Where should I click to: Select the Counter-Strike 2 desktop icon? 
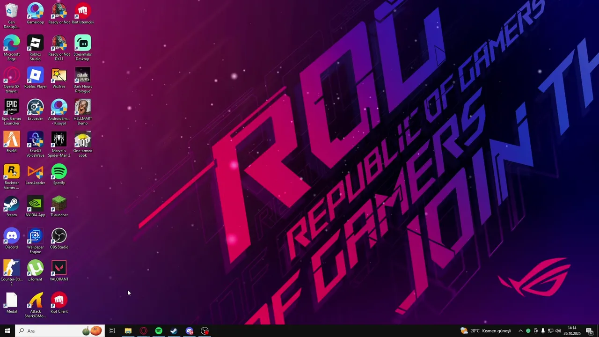coord(12,273)
